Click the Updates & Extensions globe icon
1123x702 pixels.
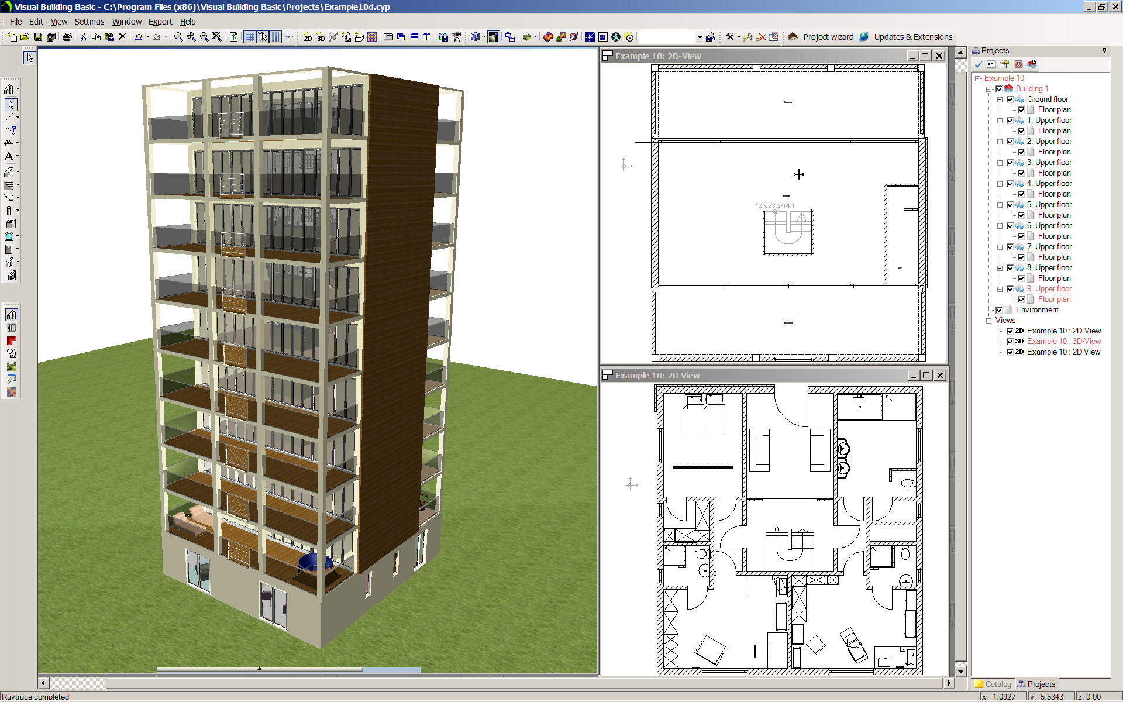(865, 36)
